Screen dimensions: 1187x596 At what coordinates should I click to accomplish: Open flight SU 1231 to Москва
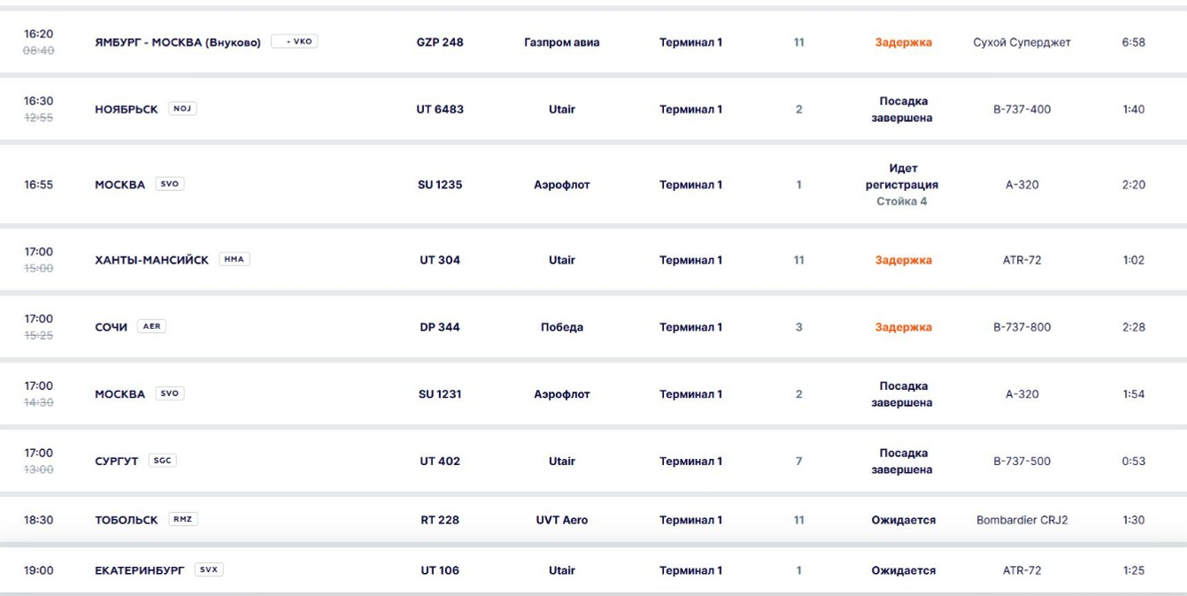[x=440, y=394]
